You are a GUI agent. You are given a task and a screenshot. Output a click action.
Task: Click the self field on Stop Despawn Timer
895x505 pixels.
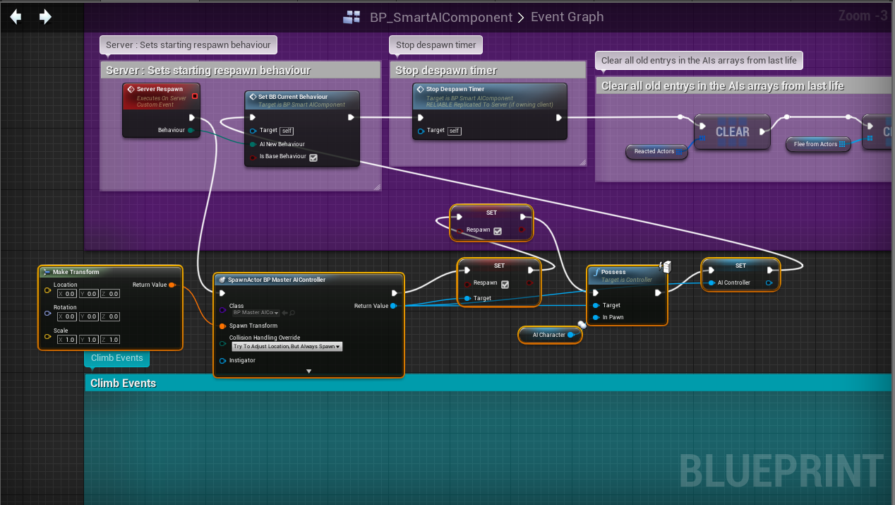(x=454, y=131)
